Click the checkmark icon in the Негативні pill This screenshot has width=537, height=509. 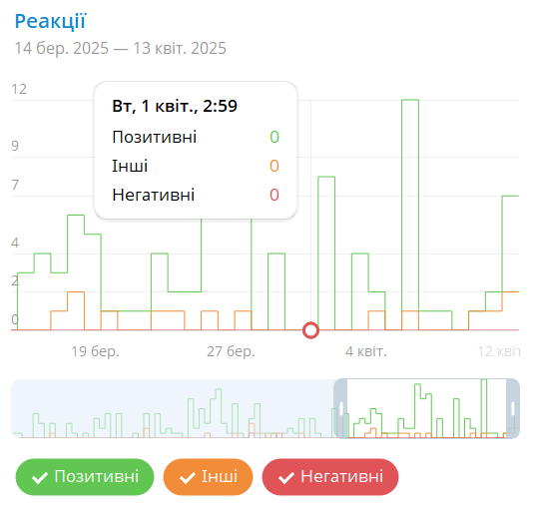(x=286, y=477)
